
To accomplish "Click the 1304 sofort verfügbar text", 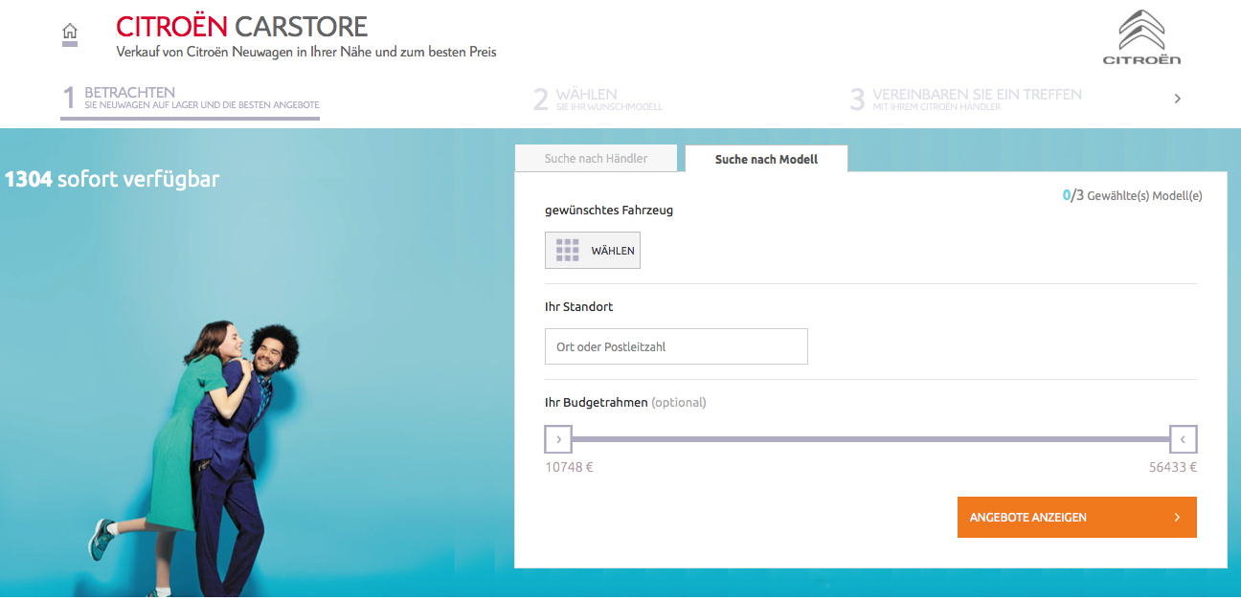I will point(112,179).
